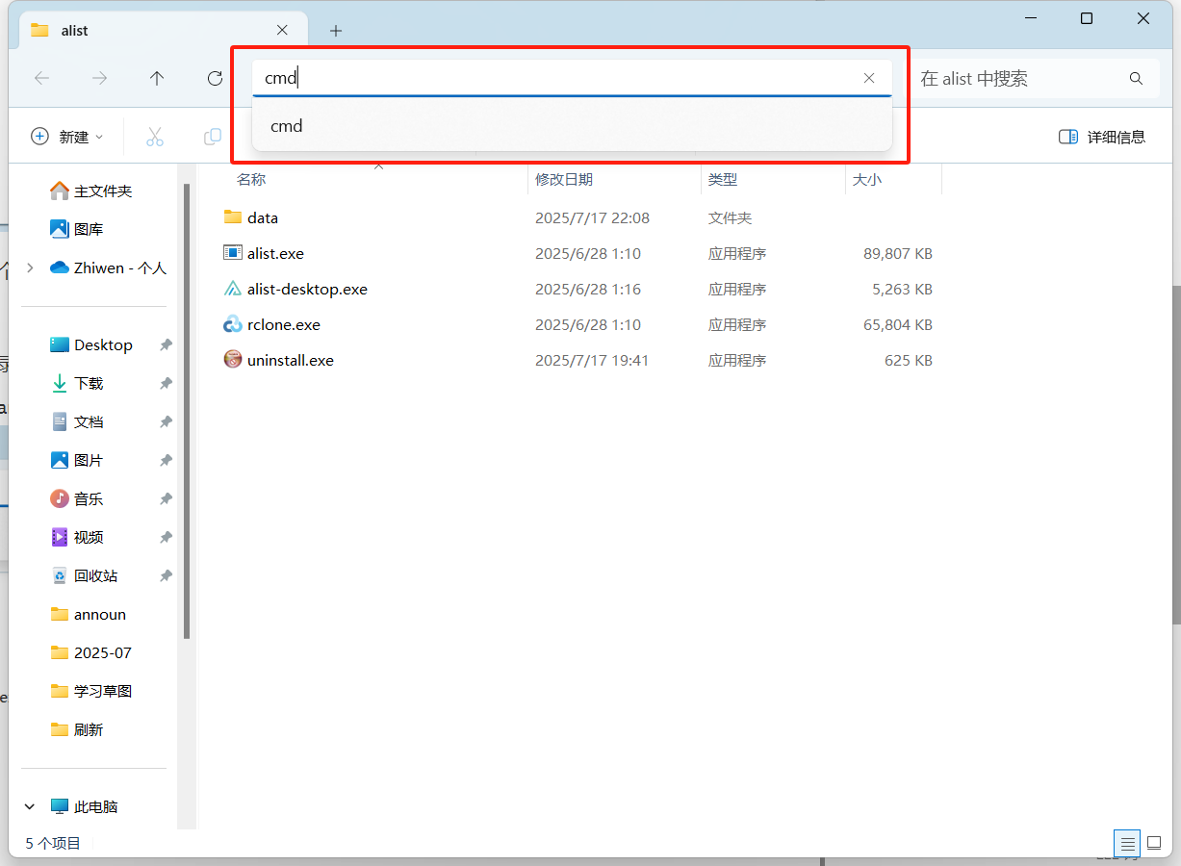Select 此电脑 in sidebar

click(x=85, y=806)
